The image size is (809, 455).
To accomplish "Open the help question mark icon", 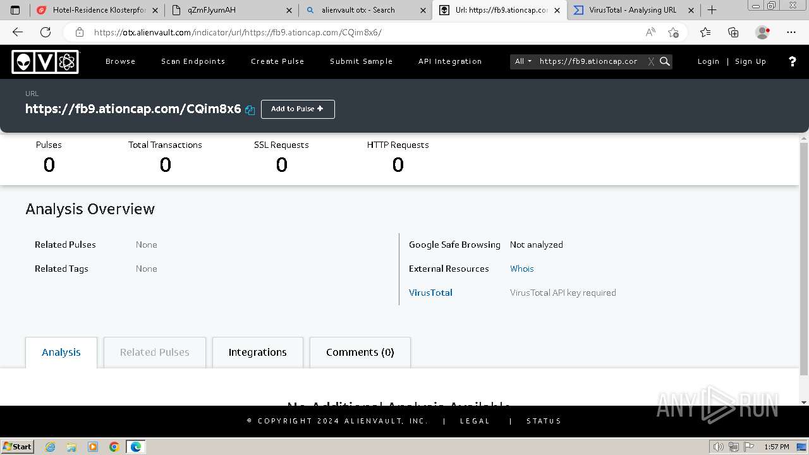I will (x=793, y=61).
